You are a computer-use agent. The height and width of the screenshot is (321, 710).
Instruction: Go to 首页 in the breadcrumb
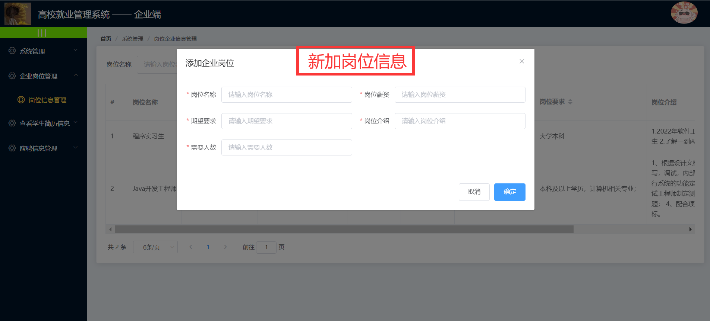click(106, 39)
